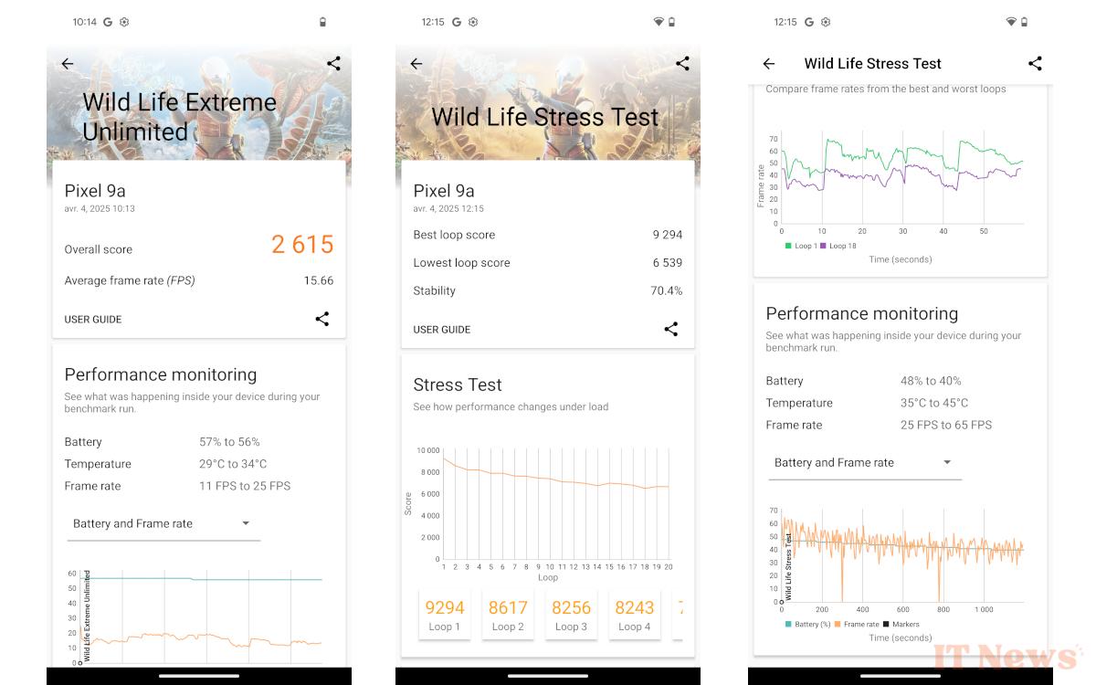Screen dimensions: 1096x685
Task: Open USER GUIDE in the Overall score card
Action: 93,320
